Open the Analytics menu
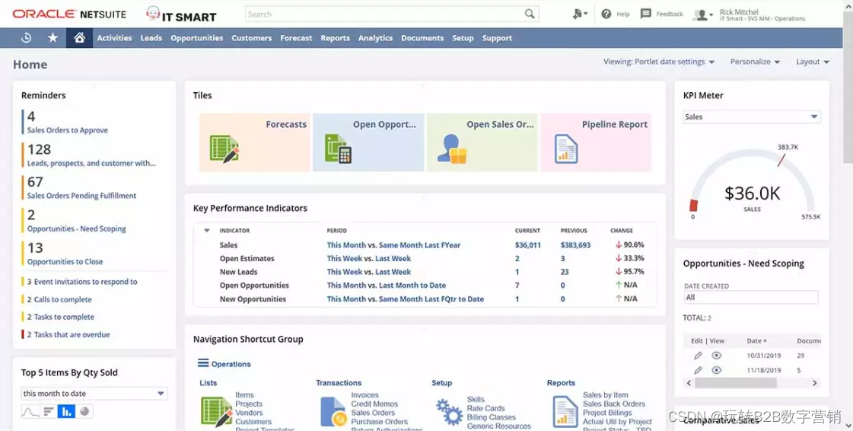 (x=375, y=38)
